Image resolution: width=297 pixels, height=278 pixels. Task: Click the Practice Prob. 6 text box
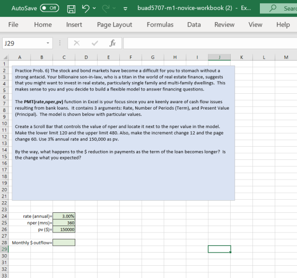pyautogui.click(x=123, y=133)
